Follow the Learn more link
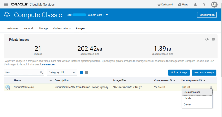Screen dimensions: 222x117 [49, 64]
